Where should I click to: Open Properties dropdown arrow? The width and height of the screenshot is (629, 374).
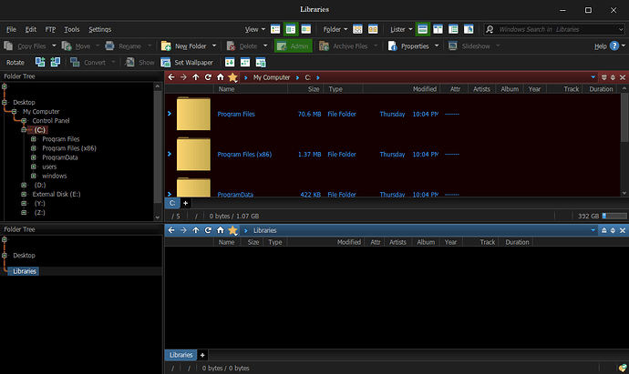(x=437, y=45)
